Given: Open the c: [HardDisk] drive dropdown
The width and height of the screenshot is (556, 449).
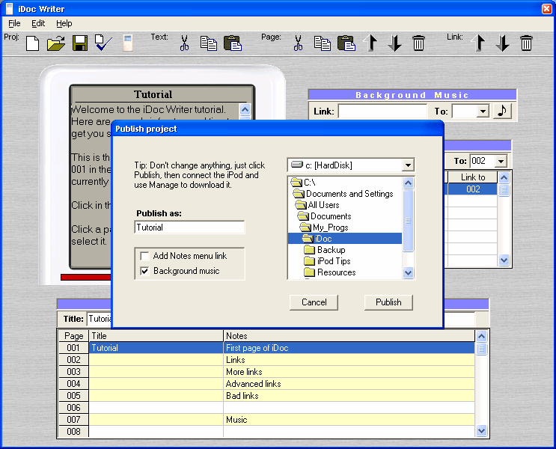Looking at the screenshot, I should tap(407, 165).
